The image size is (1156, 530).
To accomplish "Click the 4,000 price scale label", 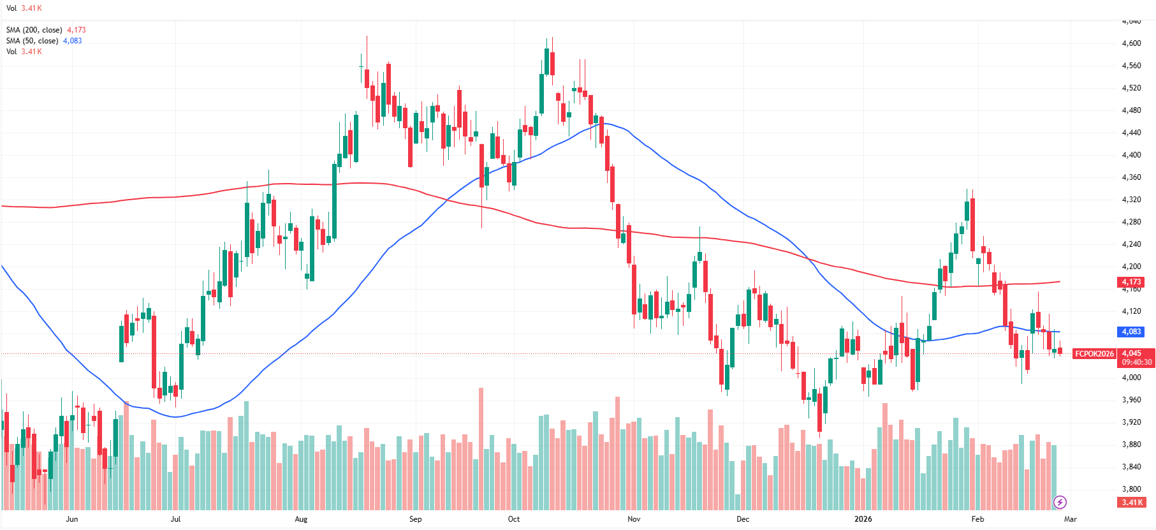I will pos(1132,378).
